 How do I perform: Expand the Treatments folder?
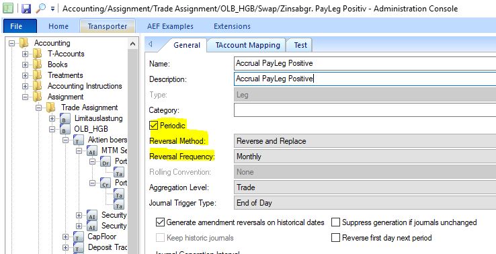tap(26, 75)
